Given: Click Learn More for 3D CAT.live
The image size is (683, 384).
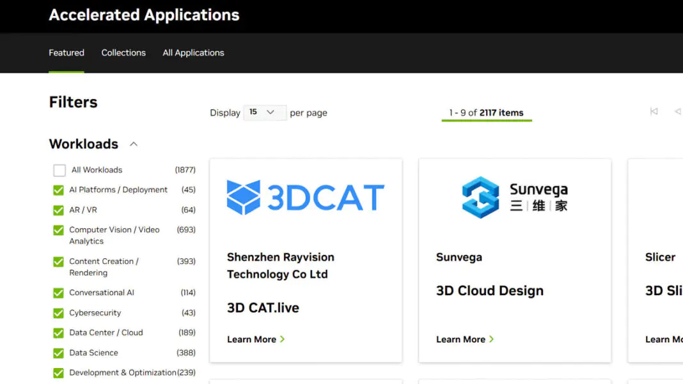Looking at the screenshot, I should click(251, 339).
